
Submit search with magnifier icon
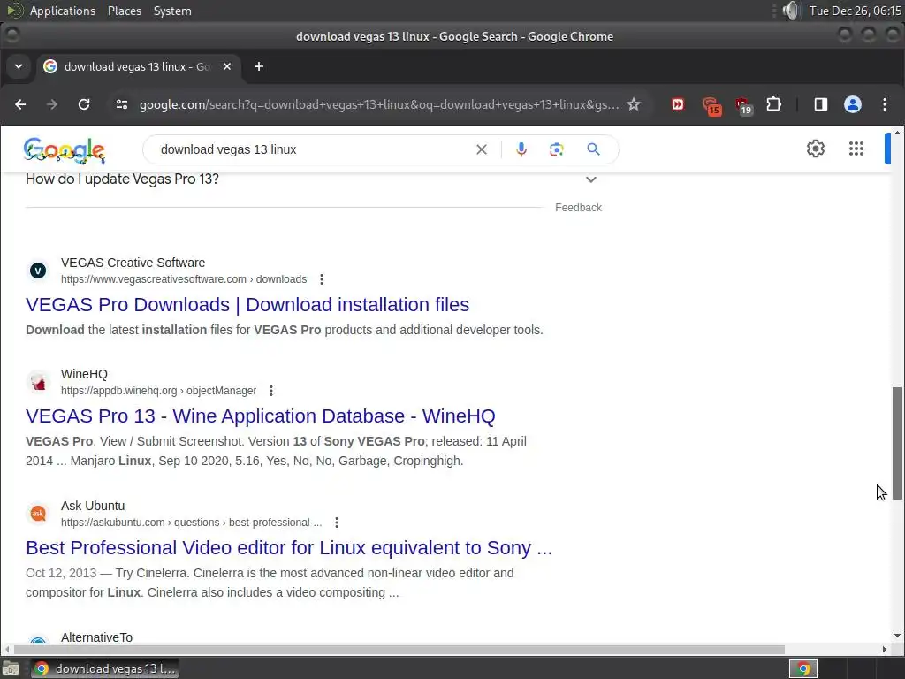point(593,149)
